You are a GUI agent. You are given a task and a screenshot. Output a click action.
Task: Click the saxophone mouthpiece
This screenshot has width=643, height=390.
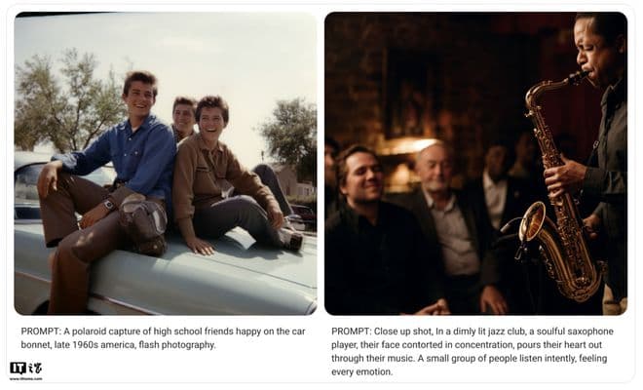coord(581,77)
